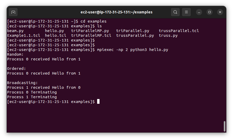
Task: Click the terminal scrollbar thumb
Action: click(x=225, y=126)
